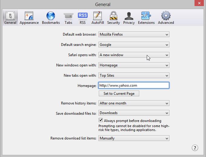The image size is (206, 157).
Task: Open the Advanced gear preferences
Action: coord(166,18)
